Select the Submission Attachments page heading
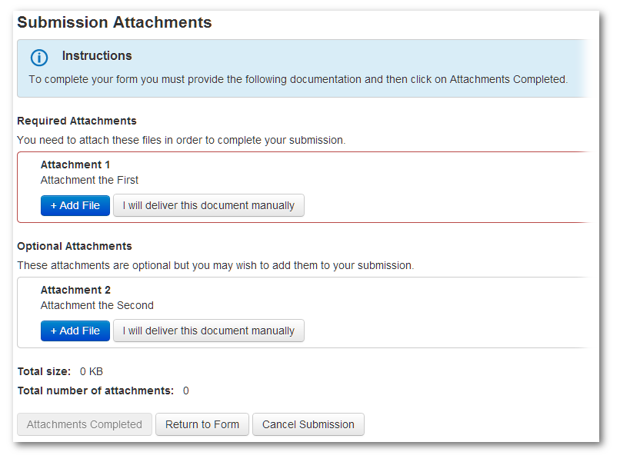 [115, 22]
